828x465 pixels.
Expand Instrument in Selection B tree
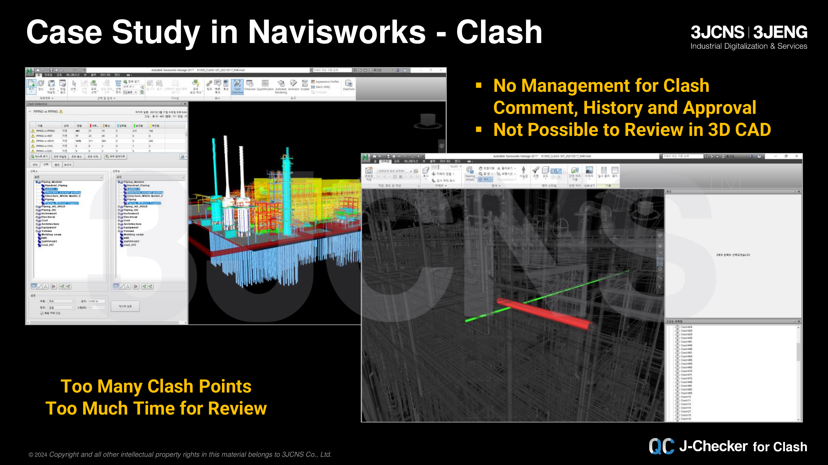click(x=119, y=214)
